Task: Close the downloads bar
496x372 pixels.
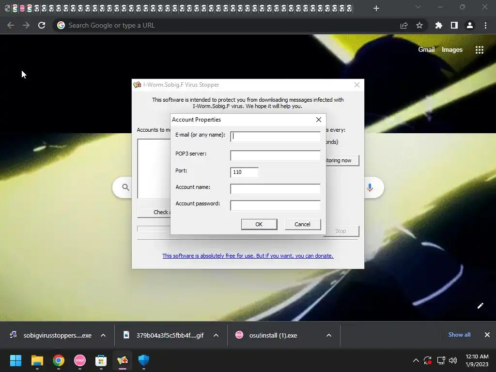Action: (487, 335)
